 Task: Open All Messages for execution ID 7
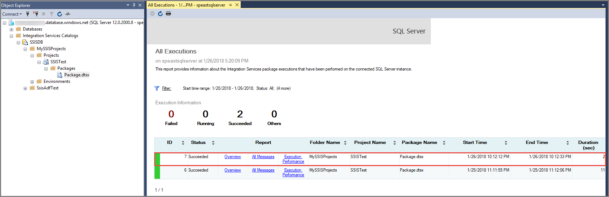tap(263, 157)
